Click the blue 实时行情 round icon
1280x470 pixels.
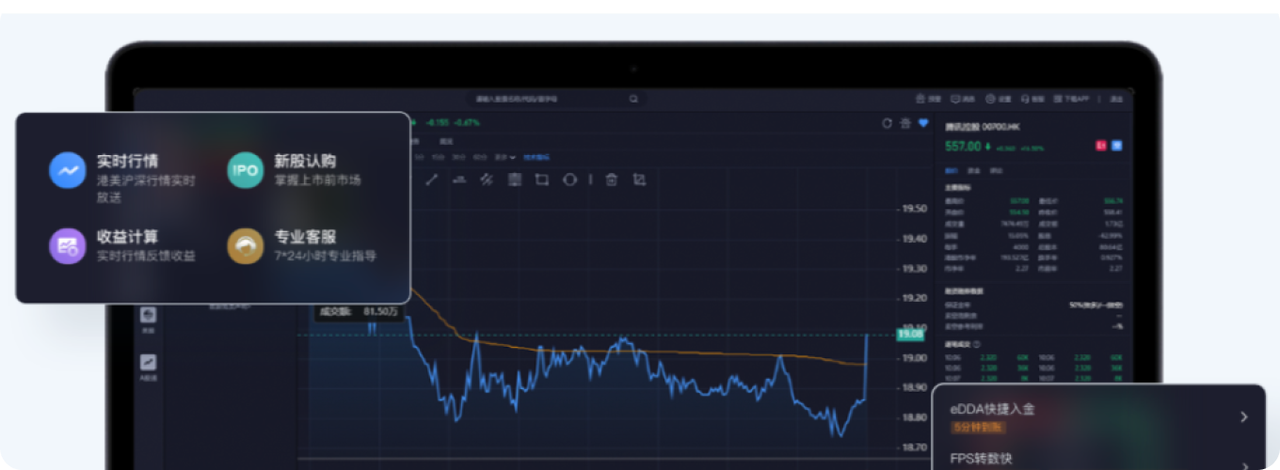(x=68, y=171)
